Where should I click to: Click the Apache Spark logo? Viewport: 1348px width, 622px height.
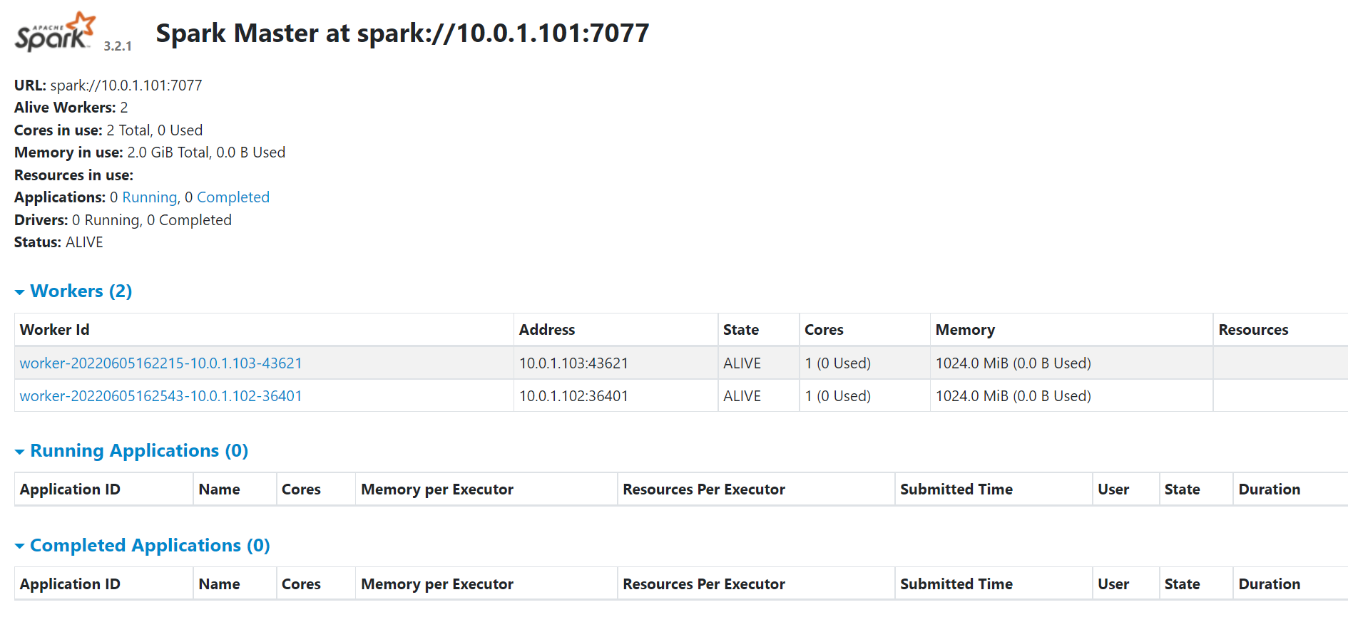(55, 32)
